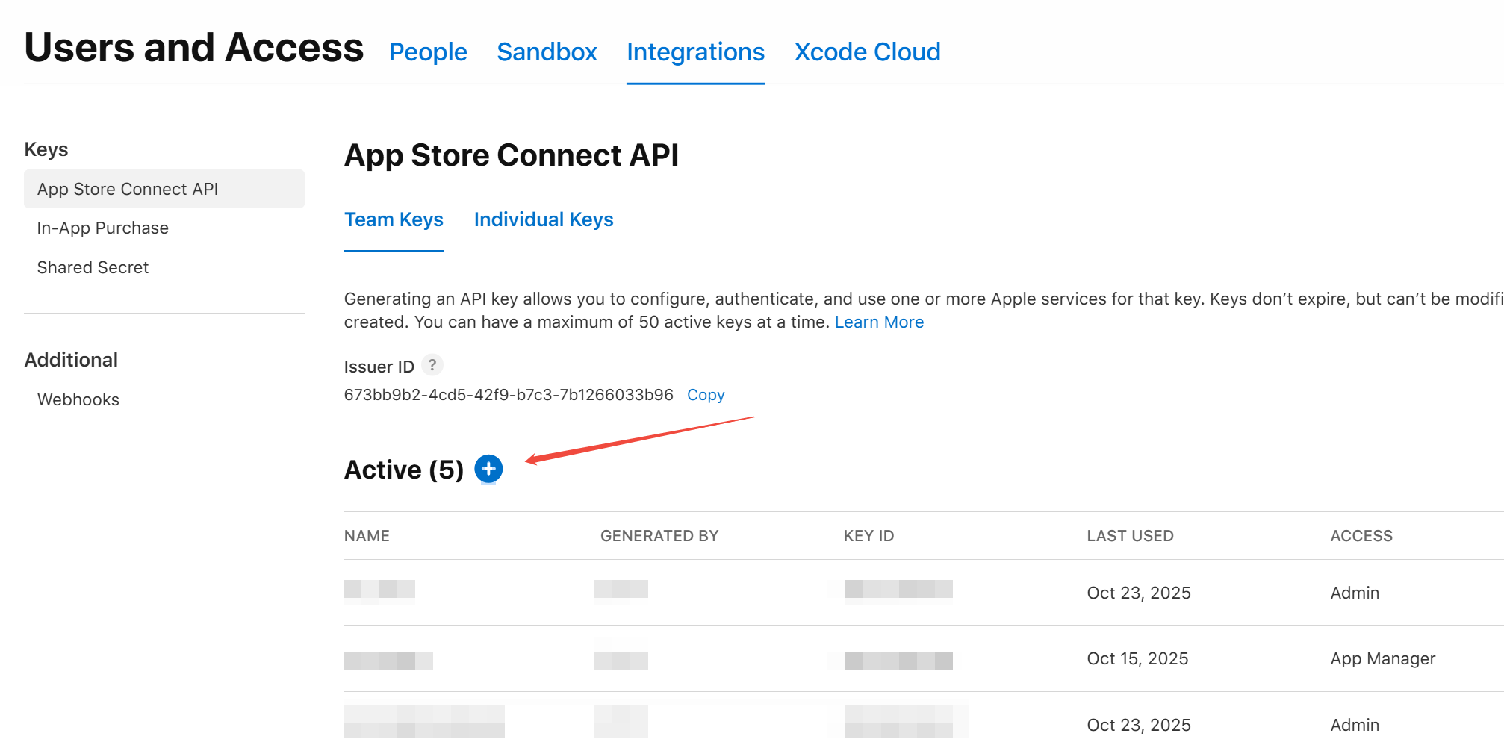Open In-App Purchase keys in sidebar
Viewport: 1504px width, 748px height.
point(103,228)
